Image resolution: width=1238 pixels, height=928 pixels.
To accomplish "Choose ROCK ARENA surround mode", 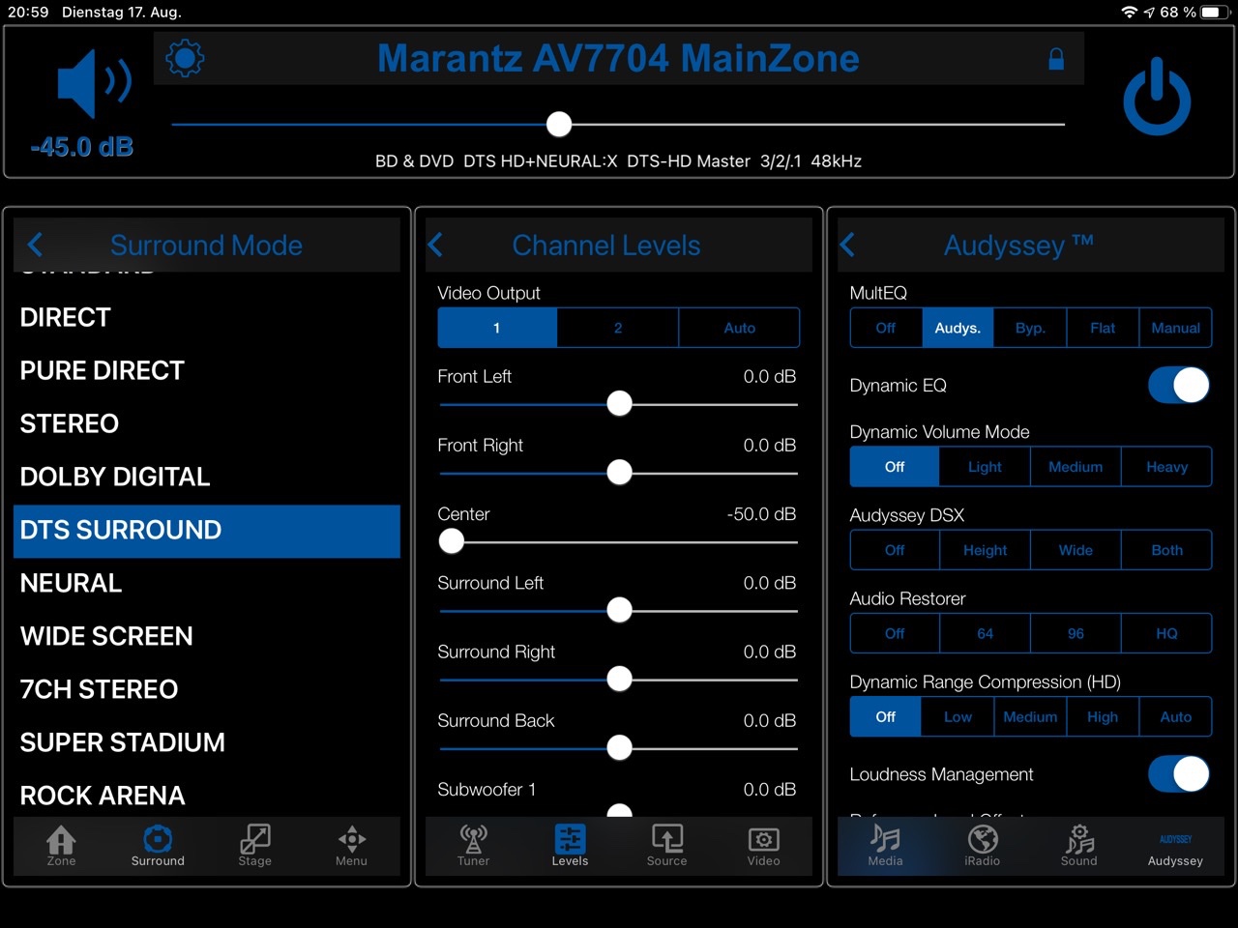I will (x=206, y=796).
